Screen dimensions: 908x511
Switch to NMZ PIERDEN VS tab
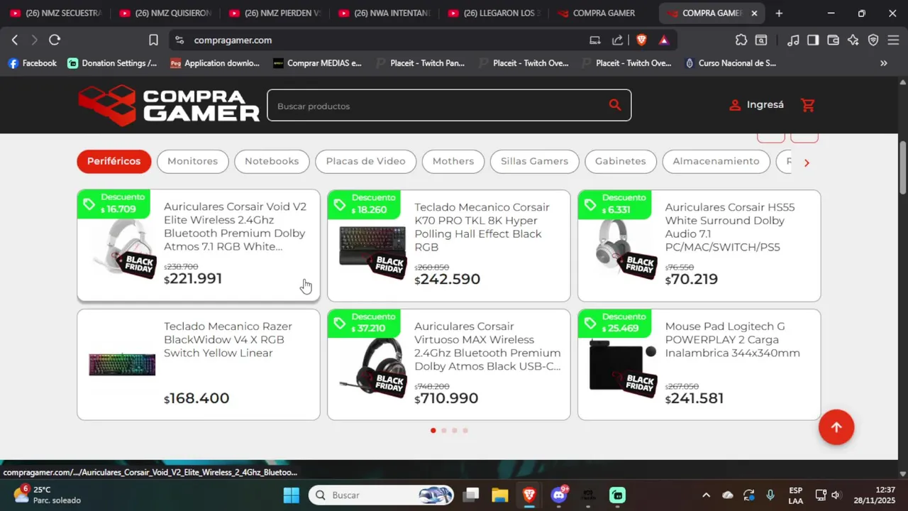pos(274,13)
